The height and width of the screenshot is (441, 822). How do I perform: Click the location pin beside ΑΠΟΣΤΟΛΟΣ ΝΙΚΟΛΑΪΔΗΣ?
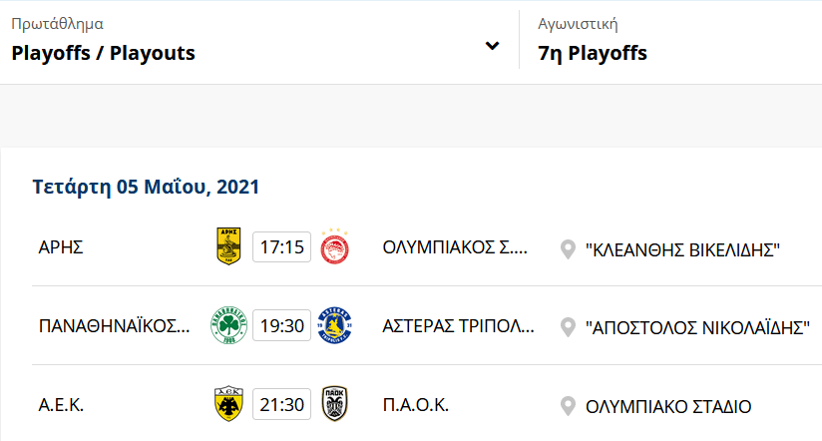[x=569, y=327]
